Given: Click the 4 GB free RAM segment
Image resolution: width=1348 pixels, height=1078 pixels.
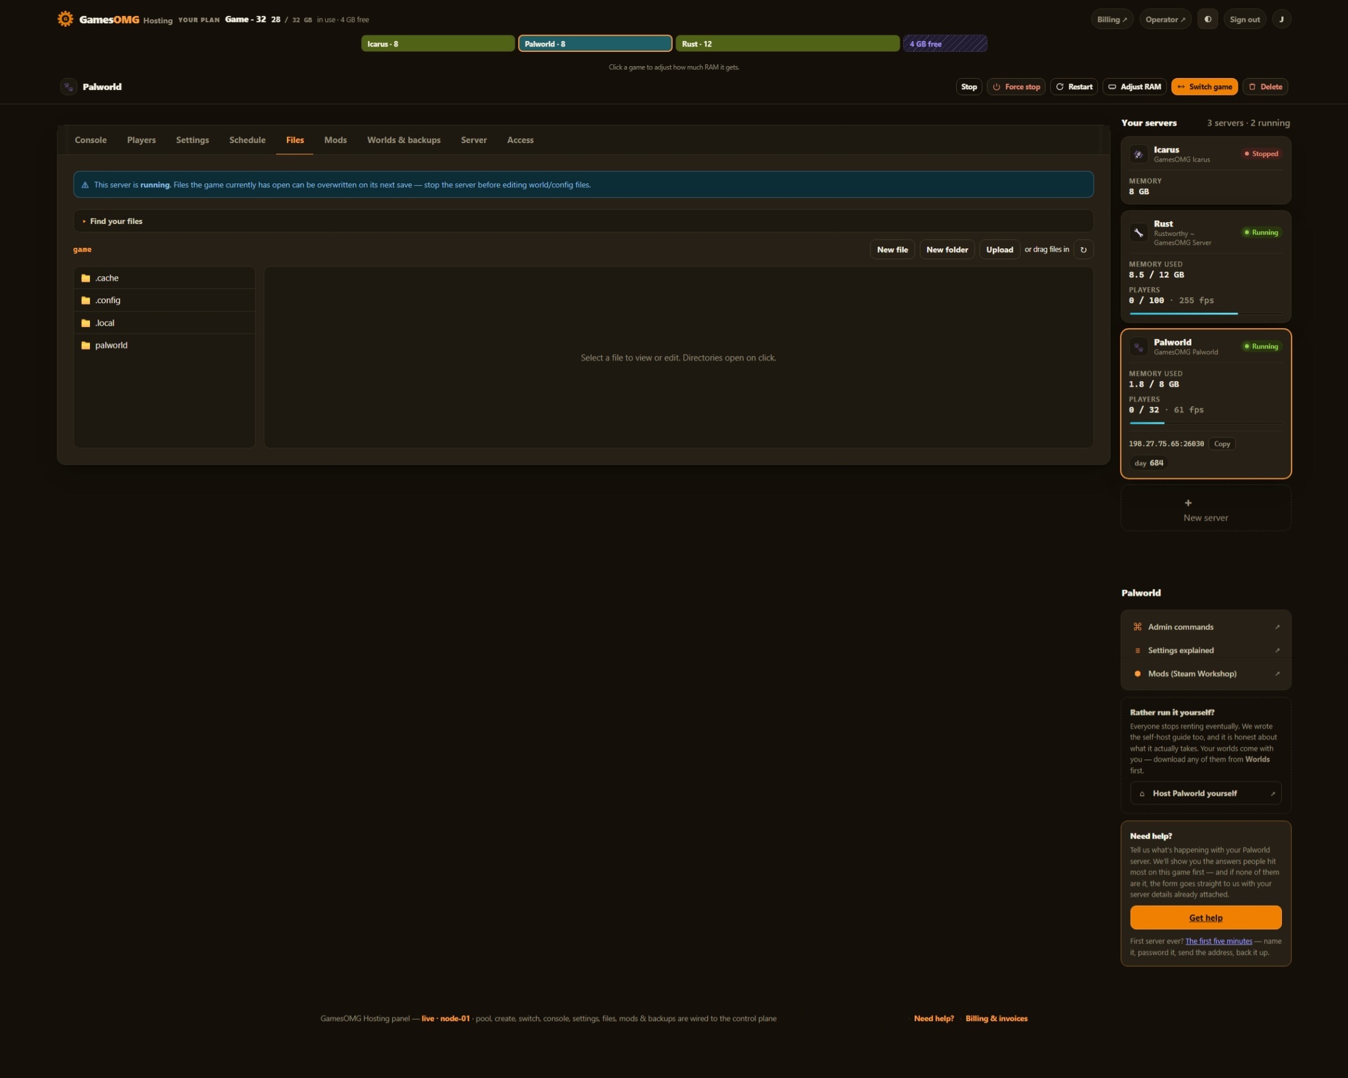Looking at the screenshot, I should tap(946, 43).
